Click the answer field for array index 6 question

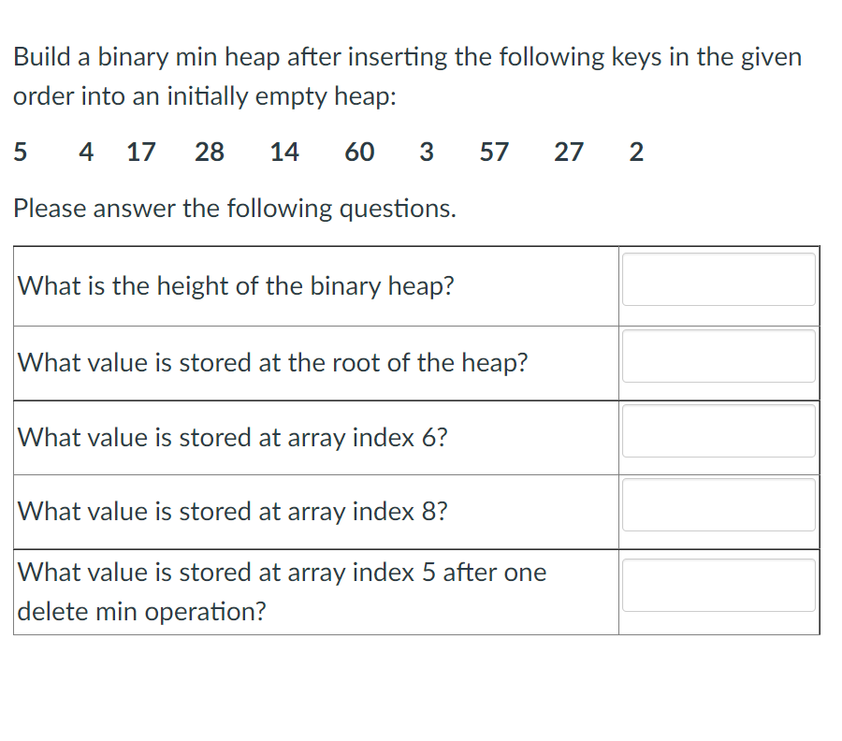(718, 430)
